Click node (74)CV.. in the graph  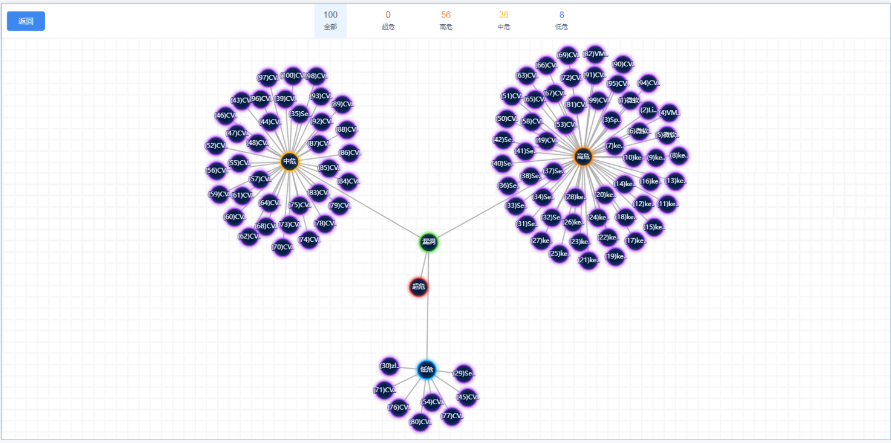(x=308, y=239)
